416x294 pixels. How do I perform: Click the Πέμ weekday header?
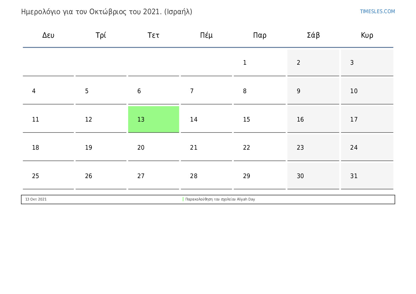pyautogui.click(x=206, y=35)
